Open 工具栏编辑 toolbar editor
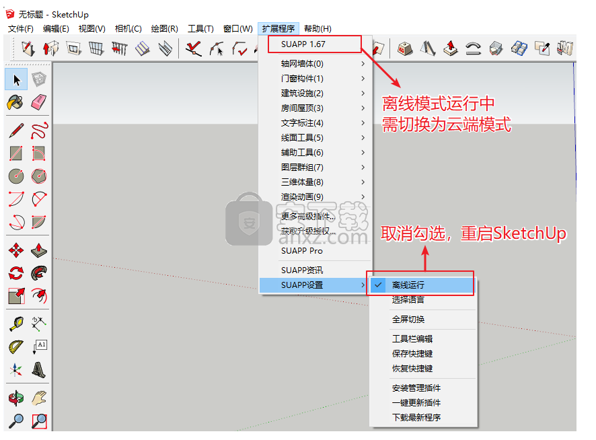 [423, 338]
